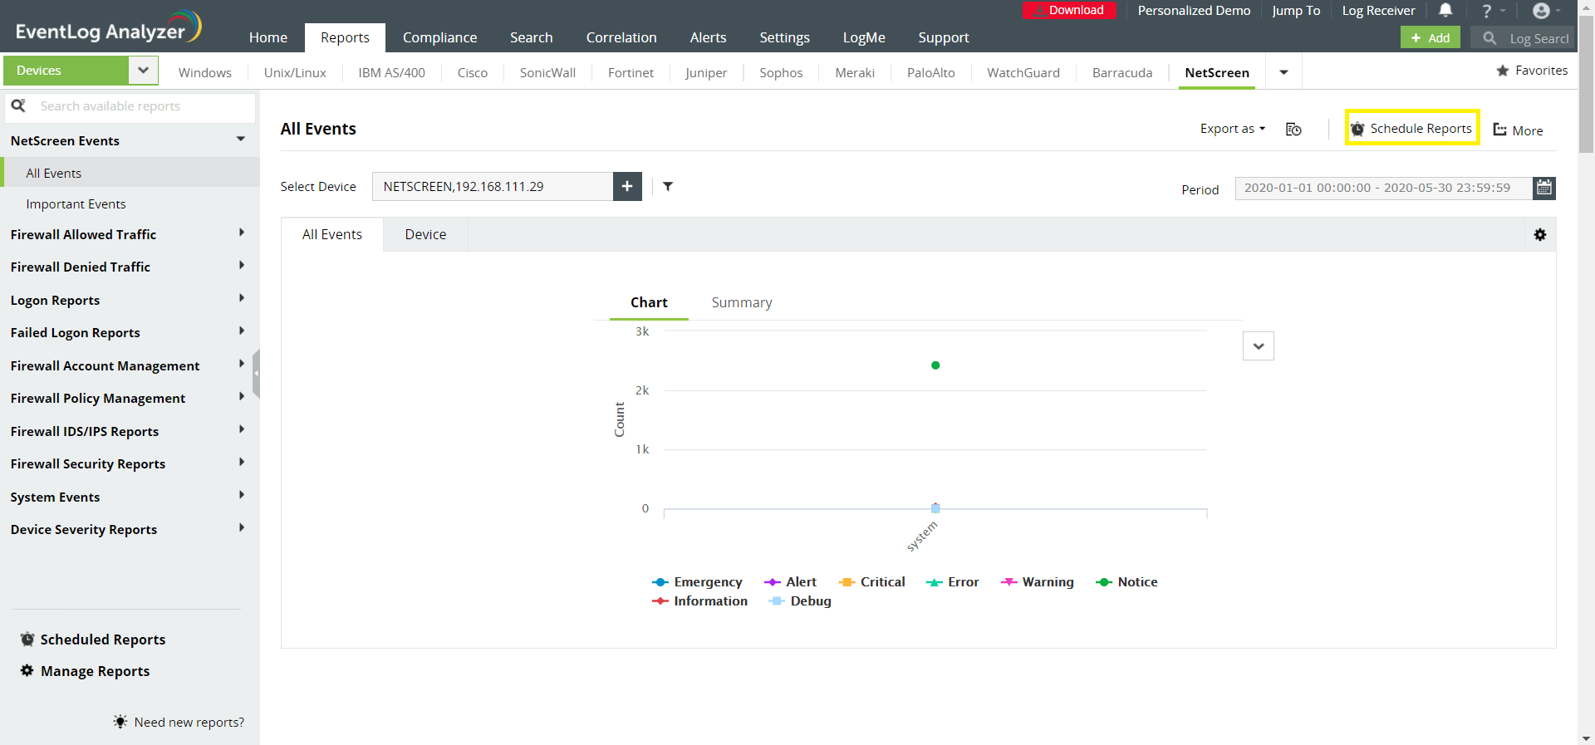The width and height of the screenshot is (1595, 745).
Task: Open the filter funnel icon
Action: click(668, 186)
